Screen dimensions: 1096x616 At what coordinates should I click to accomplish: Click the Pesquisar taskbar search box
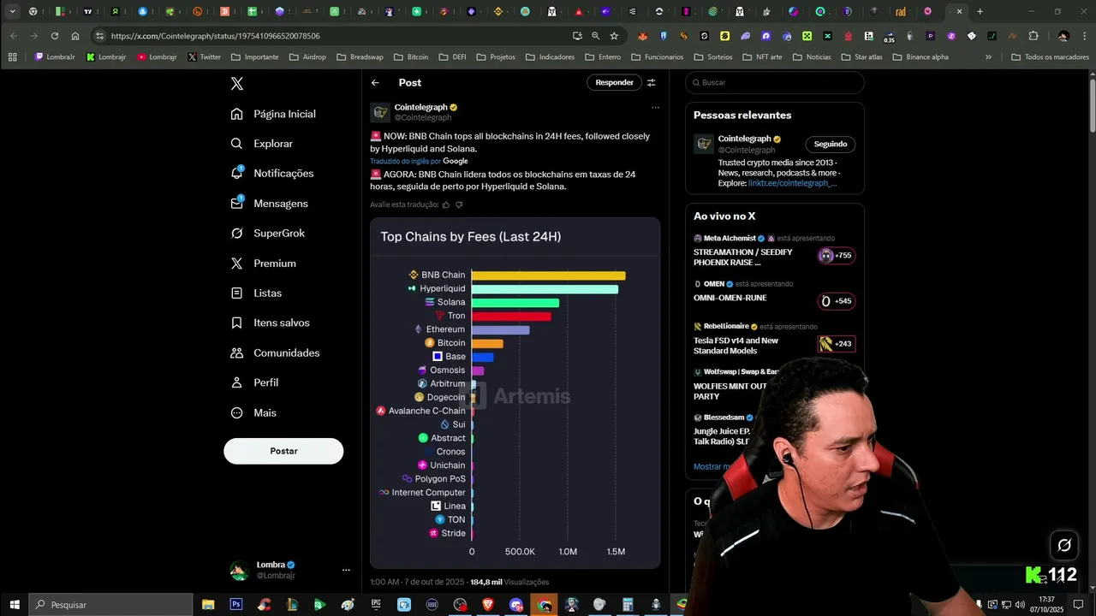pos(111,604)
